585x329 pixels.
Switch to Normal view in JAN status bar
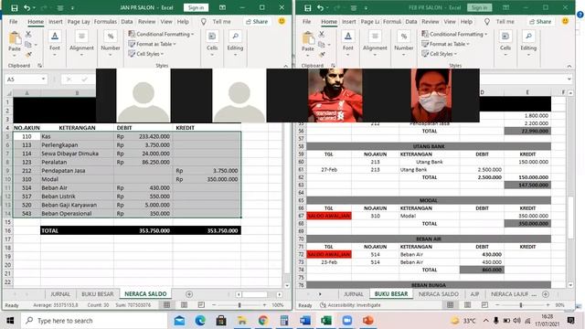click(166, 305)
